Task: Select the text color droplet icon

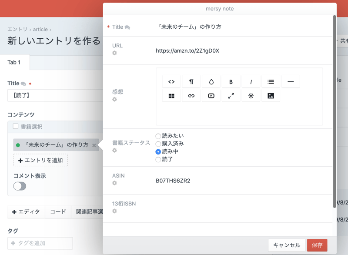Action: coord(211,82)
